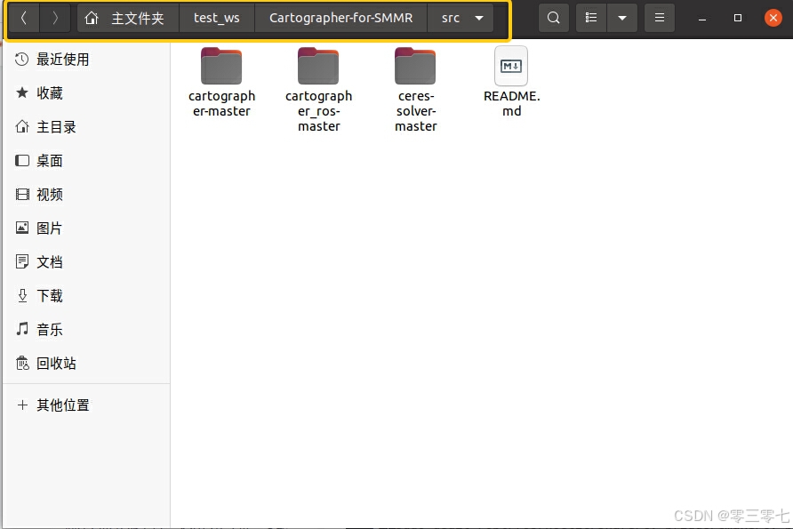Image resolution: width=793 pixels, height=529 pixels.
Task: Click the 主文件夹 label in the path bar
Action: [x=138, y=18]
